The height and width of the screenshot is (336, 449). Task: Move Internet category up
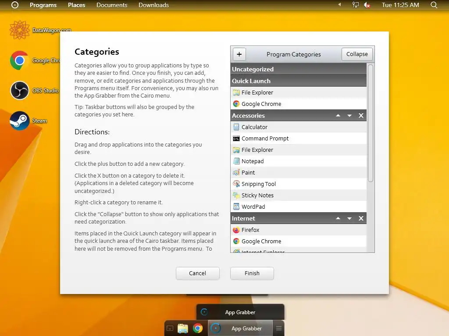click(x=338, y=218)
